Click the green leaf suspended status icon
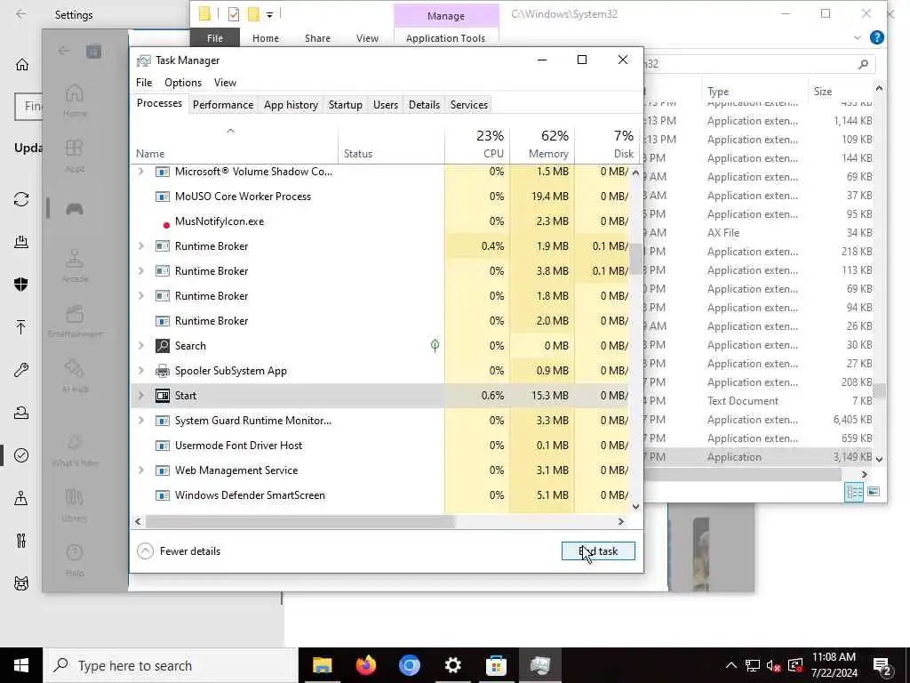This screenshot has height=683, width=910. pos(435,346)
